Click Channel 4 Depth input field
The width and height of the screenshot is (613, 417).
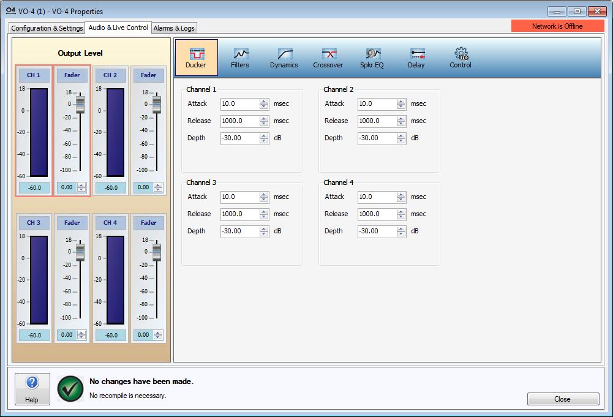click(x=377, y=231)
